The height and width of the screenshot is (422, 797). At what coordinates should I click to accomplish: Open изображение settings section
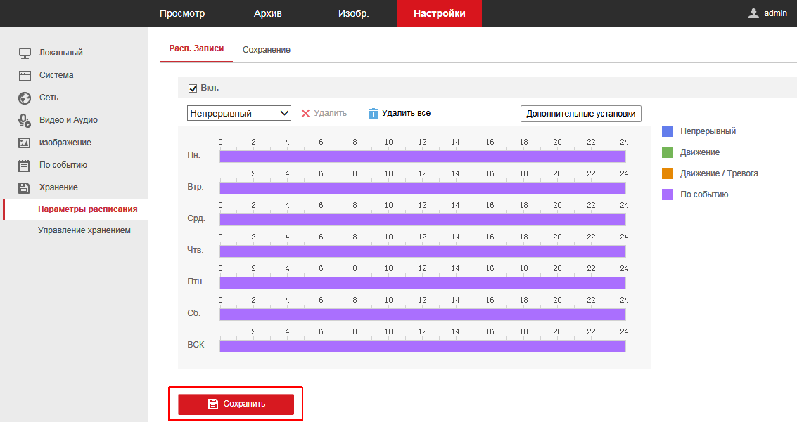click(x=65, y=143)
